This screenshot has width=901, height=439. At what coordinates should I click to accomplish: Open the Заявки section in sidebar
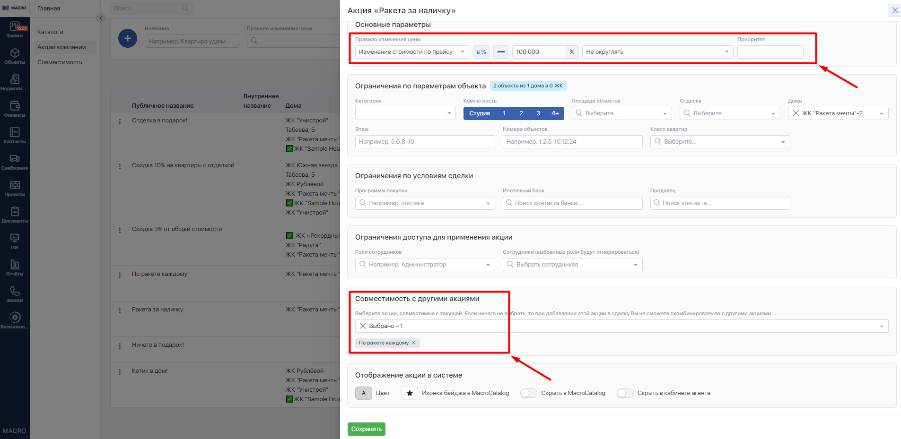click(x=15, y=30)
